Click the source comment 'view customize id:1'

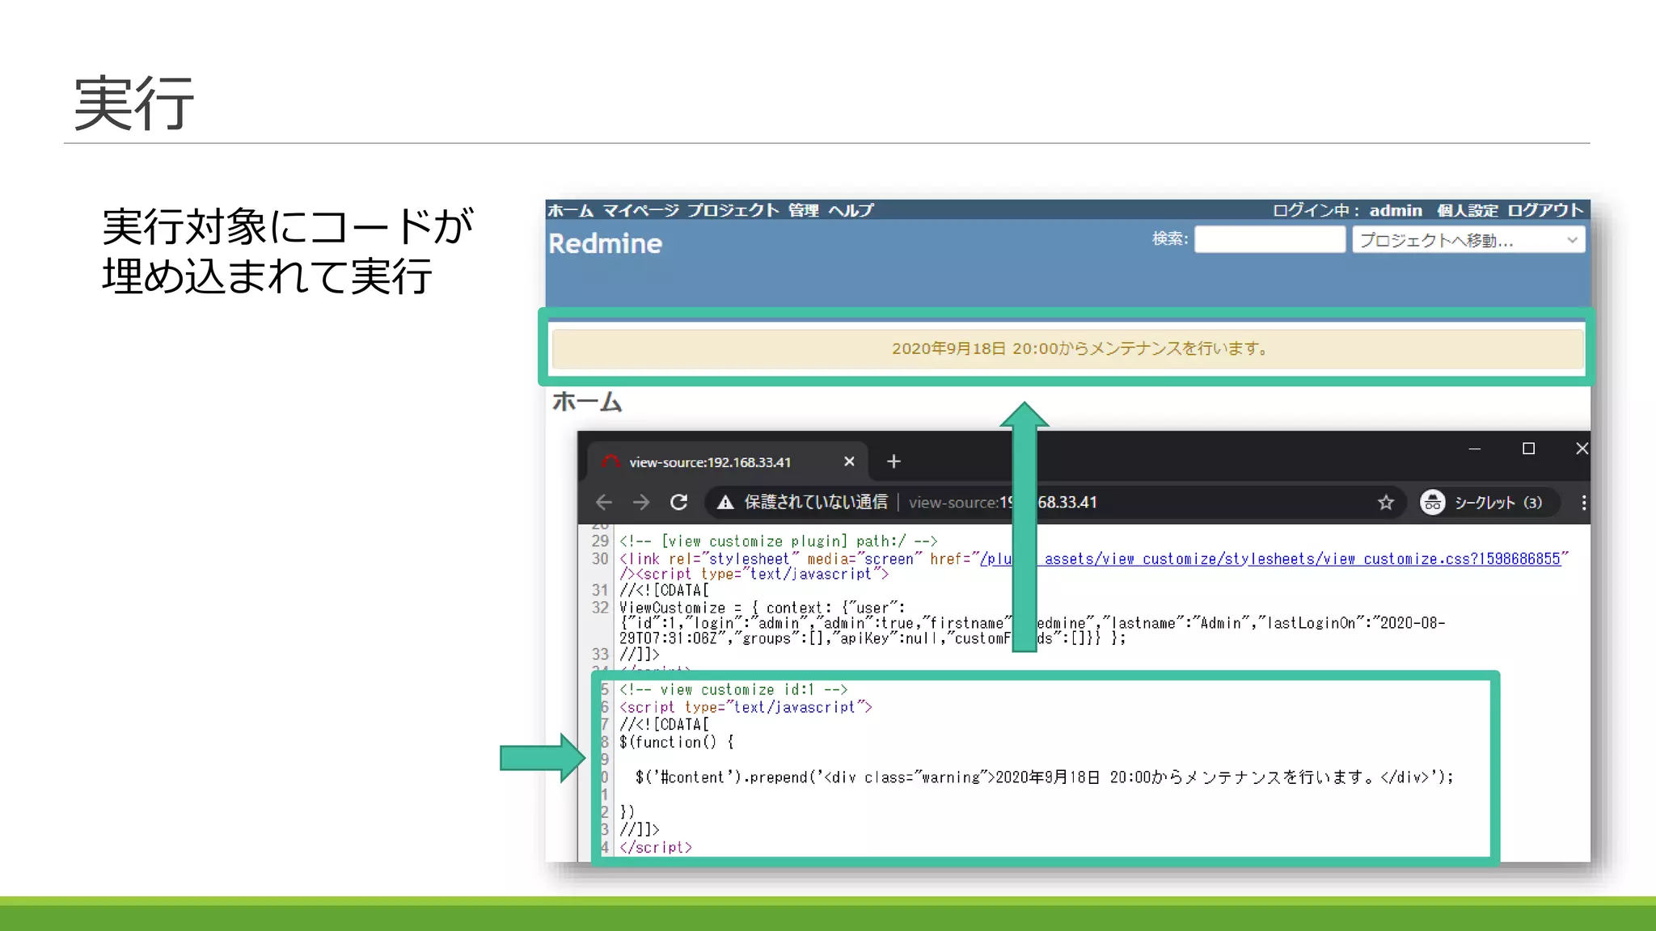(x=733, y=690)
